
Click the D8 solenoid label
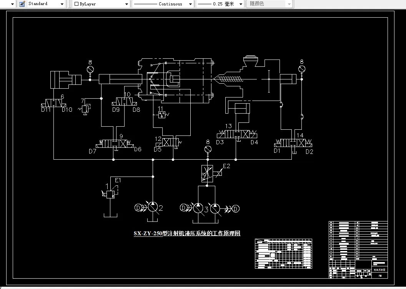[x=136, y=110]
